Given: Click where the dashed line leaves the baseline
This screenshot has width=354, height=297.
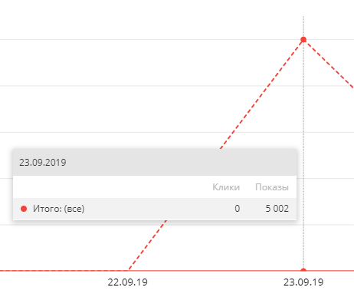Looking at the screenshot, I should [129, 269].
